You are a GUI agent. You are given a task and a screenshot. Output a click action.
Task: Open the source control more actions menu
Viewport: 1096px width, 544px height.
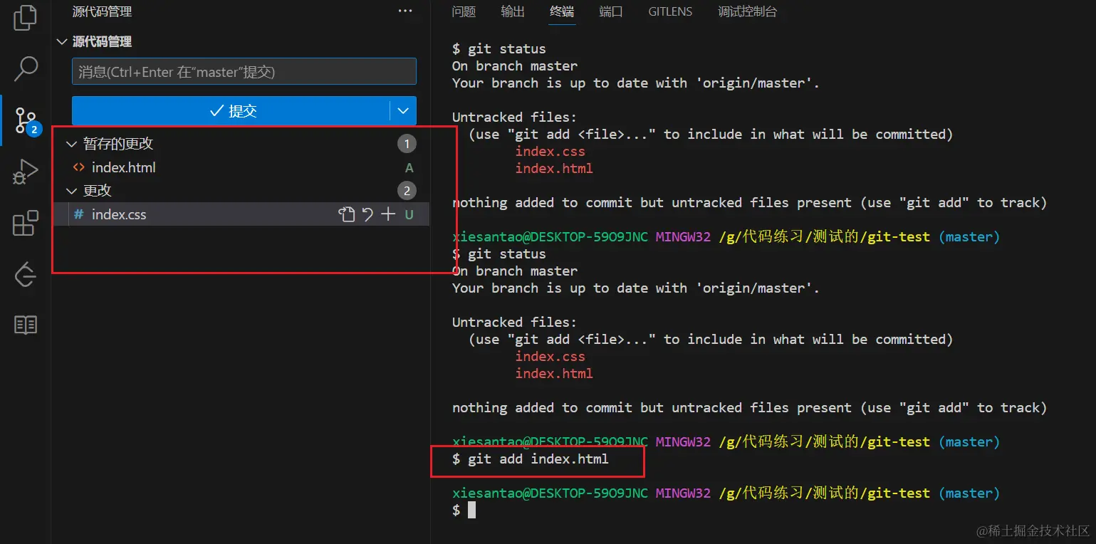point(405,11)
